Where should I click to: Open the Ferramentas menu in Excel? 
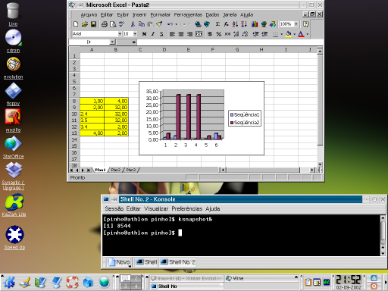(188, 14)
